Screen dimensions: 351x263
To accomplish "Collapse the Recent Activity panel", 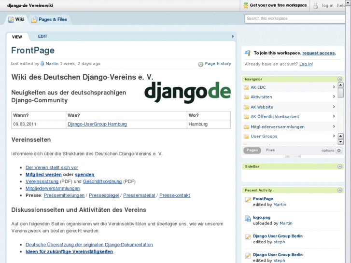I will (340, 190).
